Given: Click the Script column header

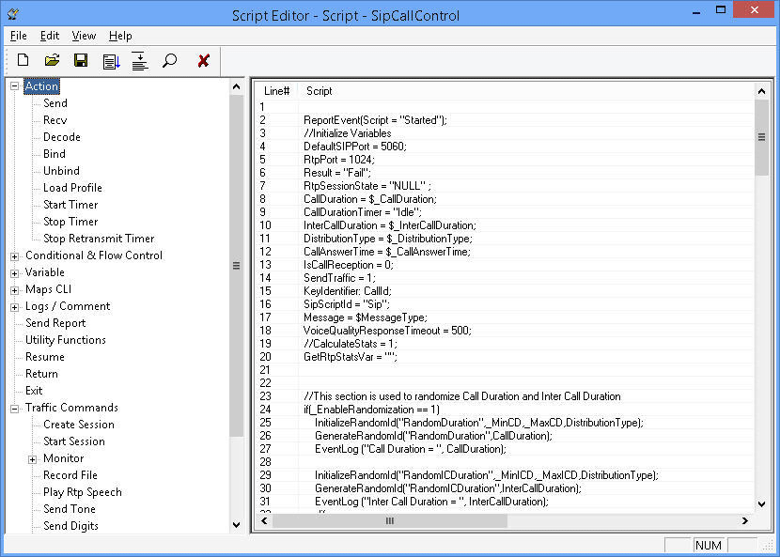Looking at the screenshot, I should [319, 91].
